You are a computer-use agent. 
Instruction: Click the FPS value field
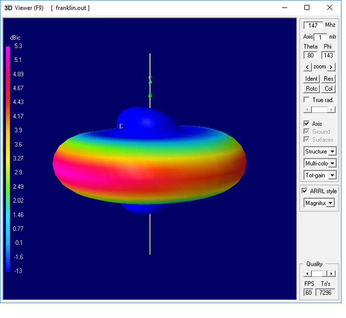[308, 293]
